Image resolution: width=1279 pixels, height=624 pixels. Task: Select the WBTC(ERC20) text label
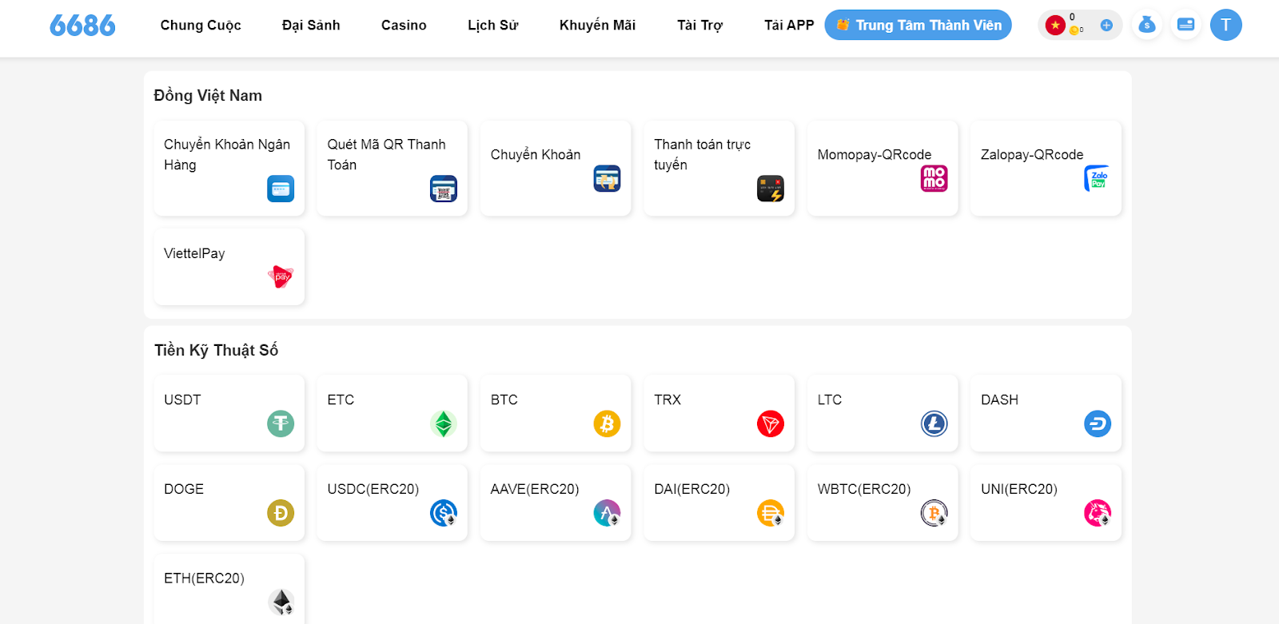pos(864,489)
